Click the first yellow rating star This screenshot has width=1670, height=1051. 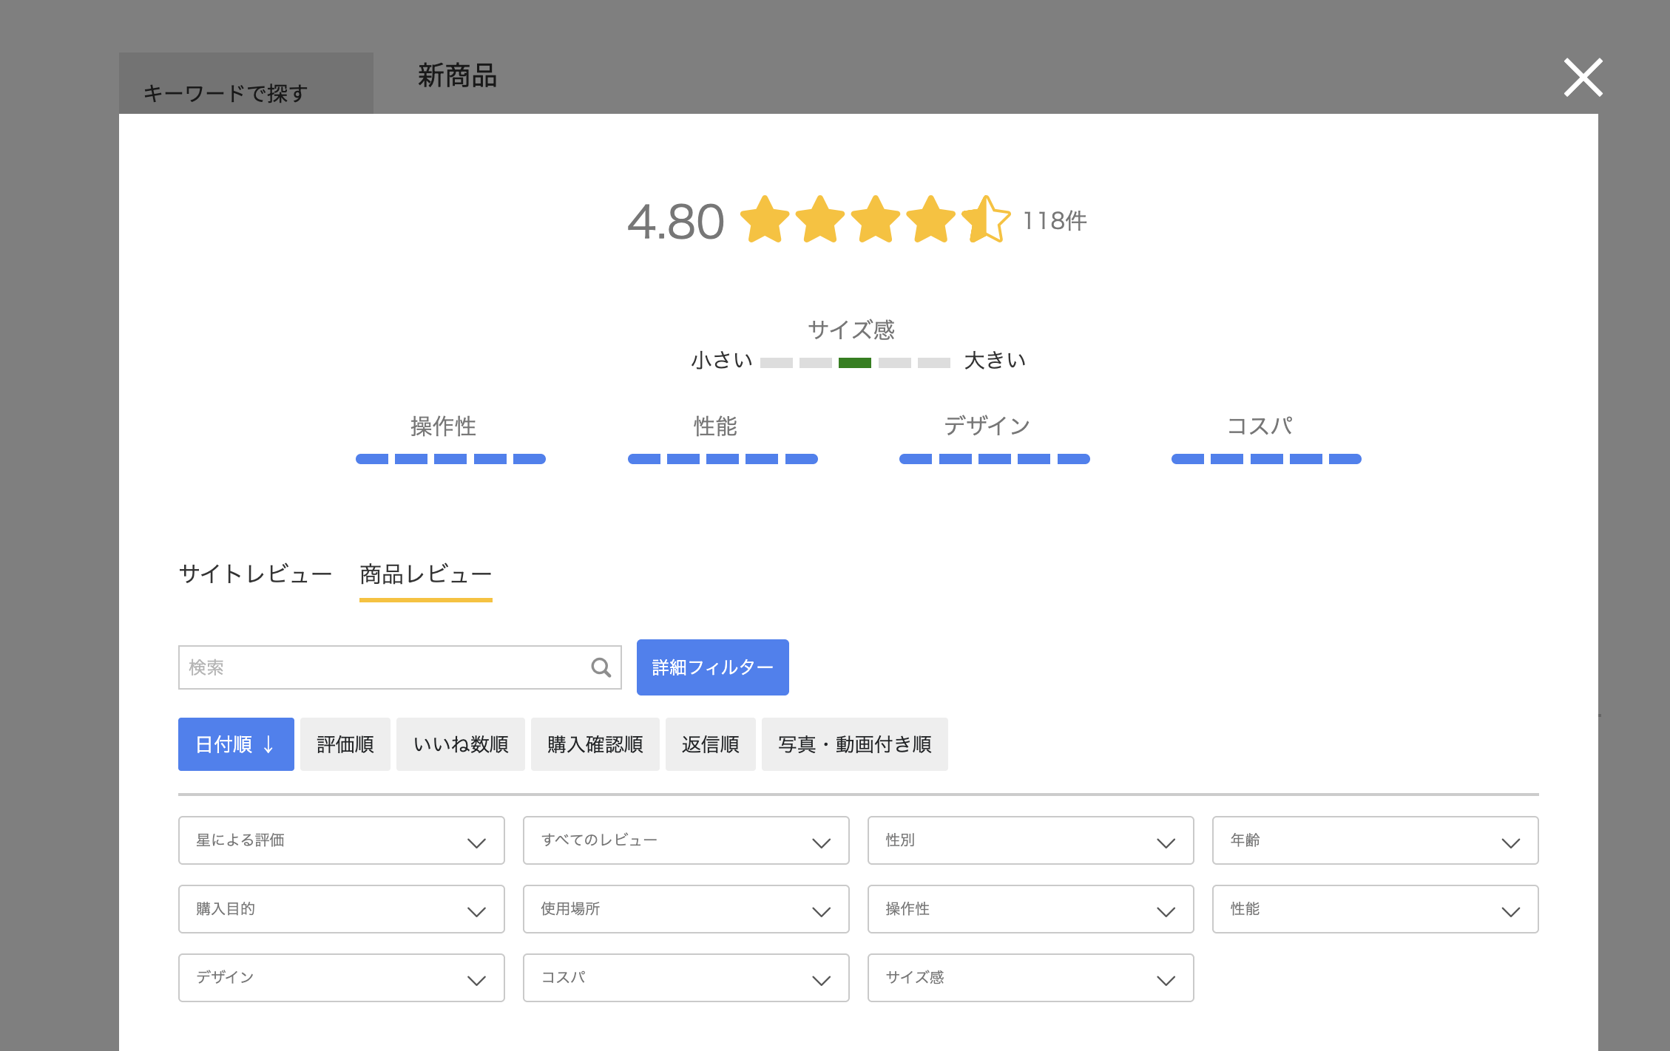click(765, 220)
